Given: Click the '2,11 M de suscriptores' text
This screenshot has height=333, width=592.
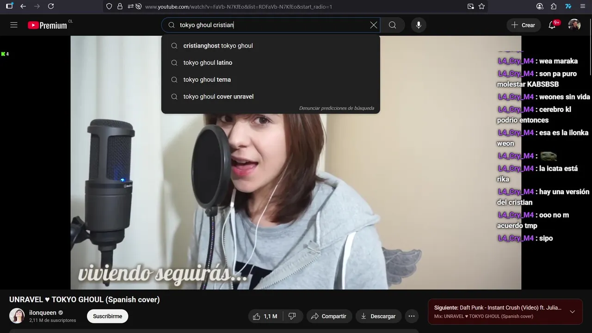Looking at the screenshot, I should click(53, 321).
